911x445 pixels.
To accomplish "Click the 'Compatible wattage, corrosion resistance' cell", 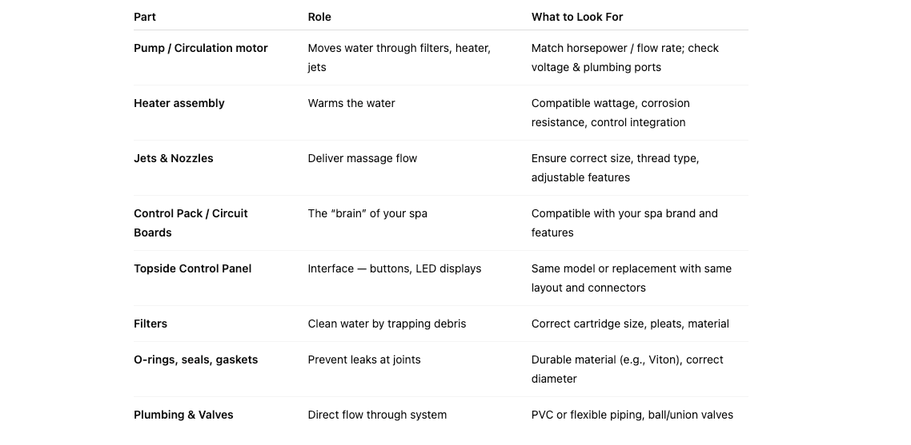I will pos(610,113).
